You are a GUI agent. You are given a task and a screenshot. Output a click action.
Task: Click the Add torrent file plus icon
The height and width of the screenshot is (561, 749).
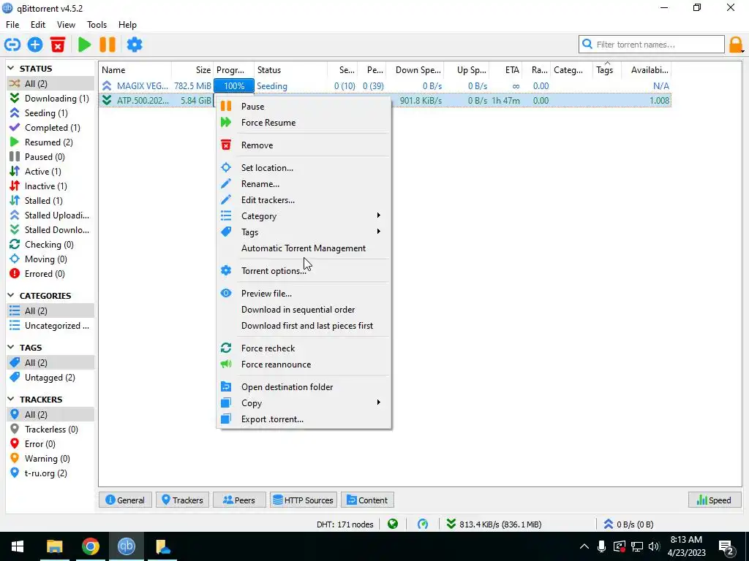[x=35, y=45]
